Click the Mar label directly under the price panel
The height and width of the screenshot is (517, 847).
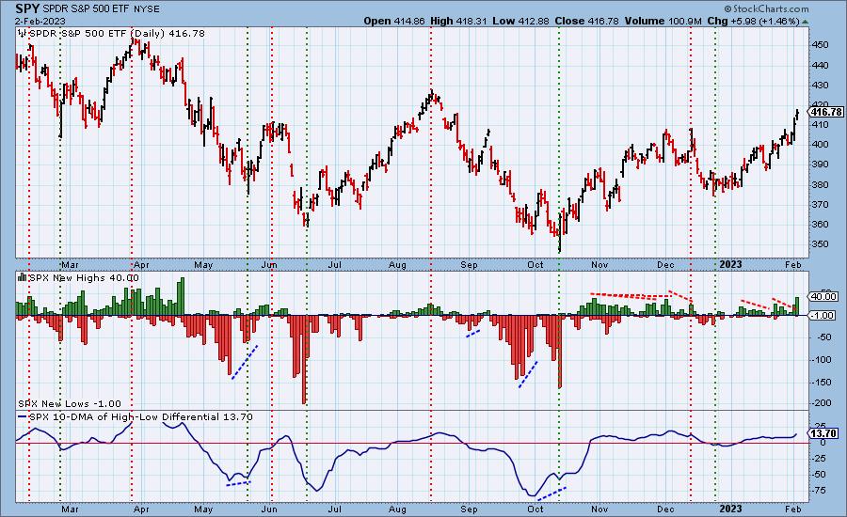(x=70, y=265)
